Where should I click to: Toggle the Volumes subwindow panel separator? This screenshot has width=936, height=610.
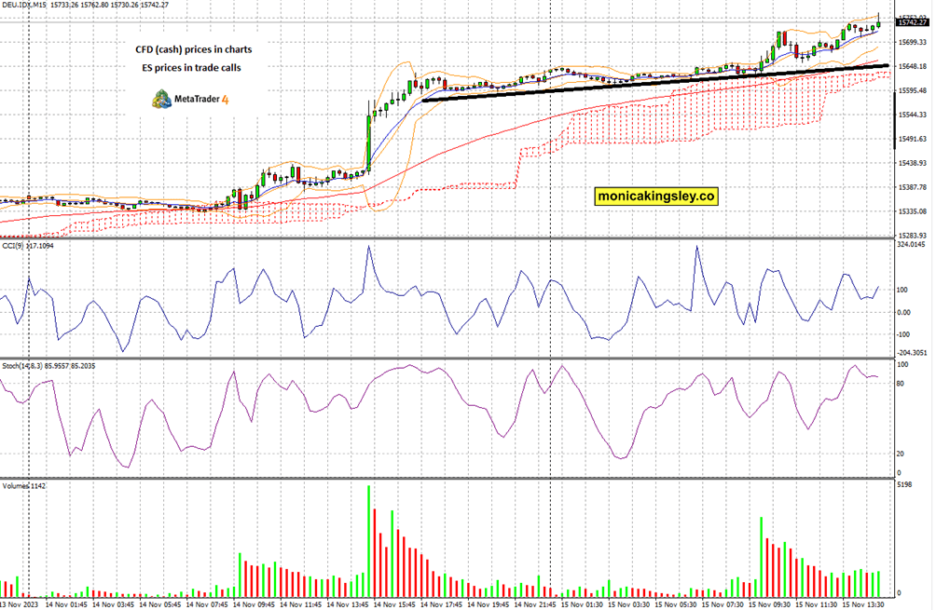pos(466,478)
